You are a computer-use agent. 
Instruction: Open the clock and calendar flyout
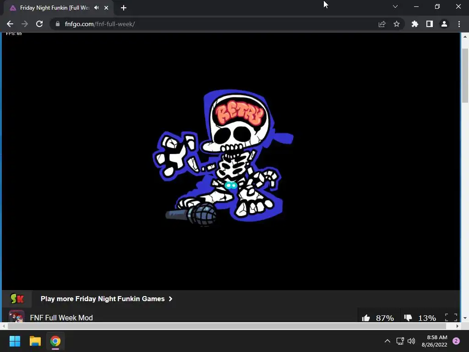click(x=434, y=341)
